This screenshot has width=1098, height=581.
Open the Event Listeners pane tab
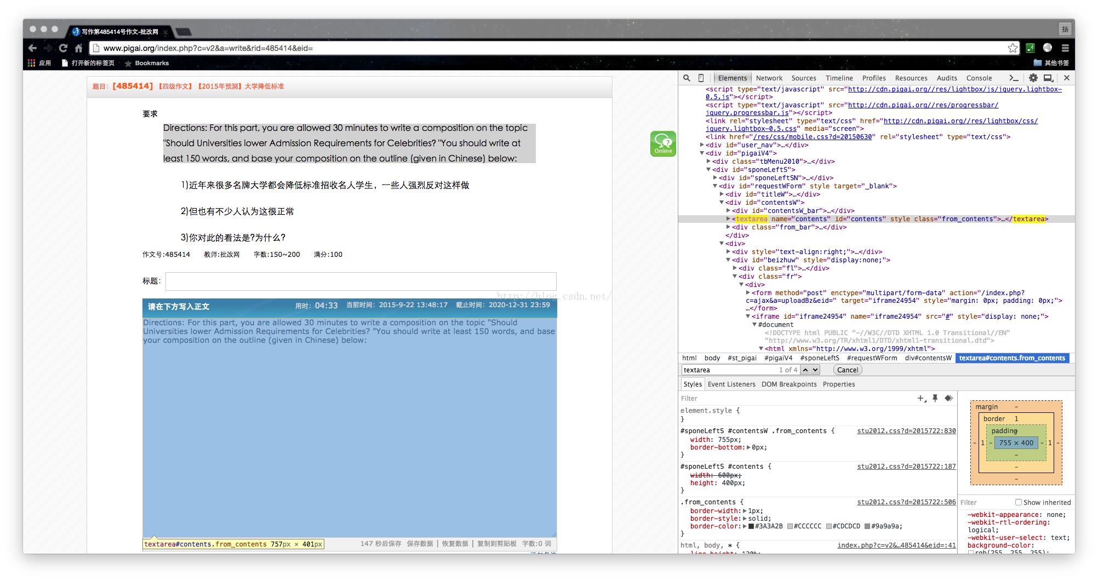[731, 384]
